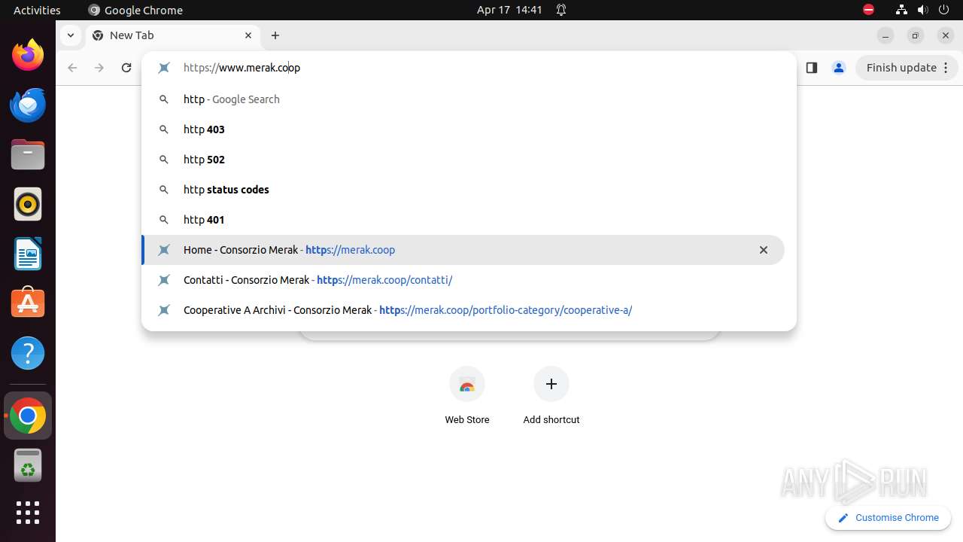The height and width of the screenshot is (542, 963).
Task: Close the New Tab tab
Action: [x=248, y=35]
